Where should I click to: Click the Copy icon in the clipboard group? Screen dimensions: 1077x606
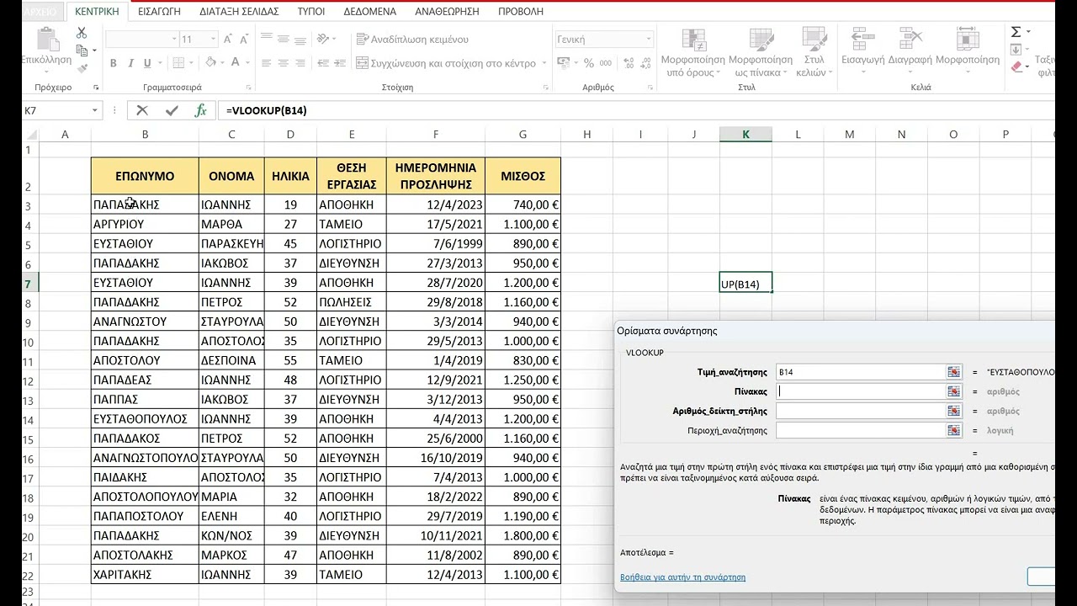[82, 50]
